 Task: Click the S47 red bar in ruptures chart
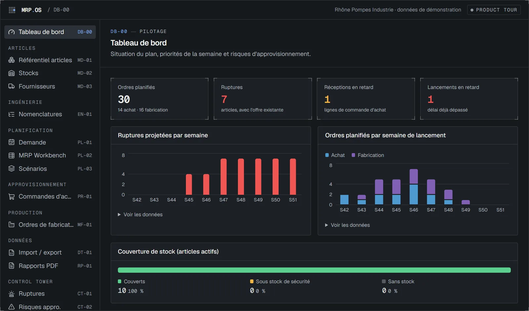pyautogui.click(x=224, y=177)
